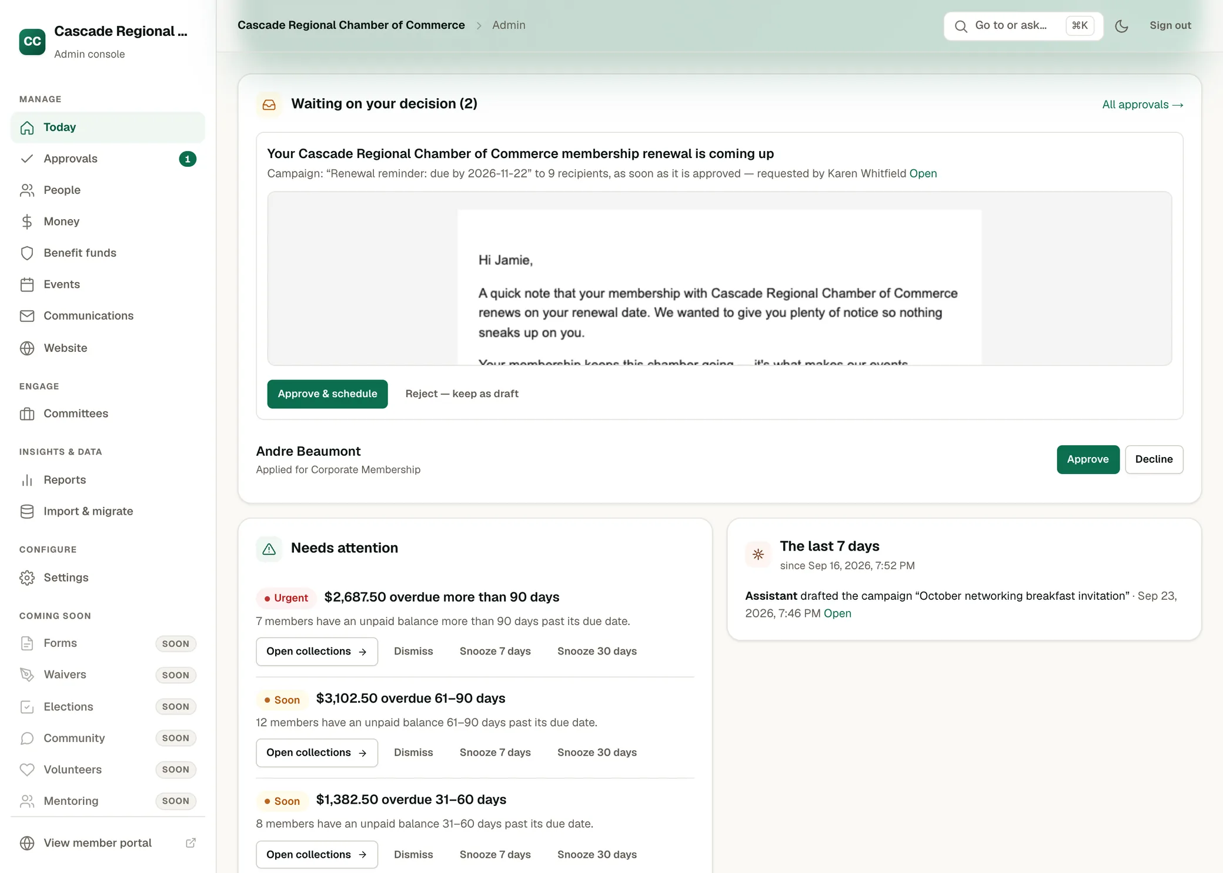Go to People in sidebar
This screenshot has width=1223, height=873.
(x=108, y=190)
